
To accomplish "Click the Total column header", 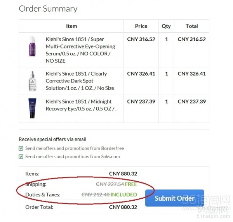I will (191, 26).
